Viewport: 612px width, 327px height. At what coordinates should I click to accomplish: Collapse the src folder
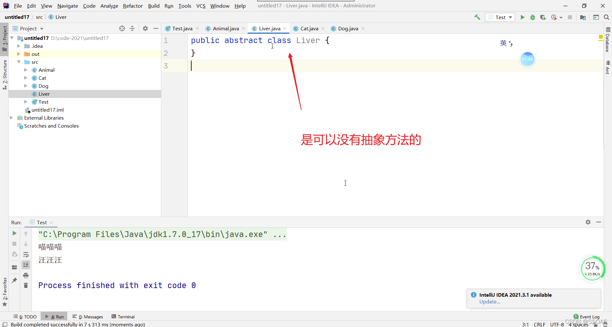(x=19, y=62)
